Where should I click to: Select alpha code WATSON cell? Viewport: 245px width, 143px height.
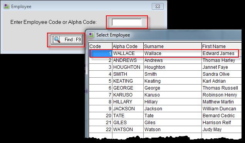click(x=128, y=130)
